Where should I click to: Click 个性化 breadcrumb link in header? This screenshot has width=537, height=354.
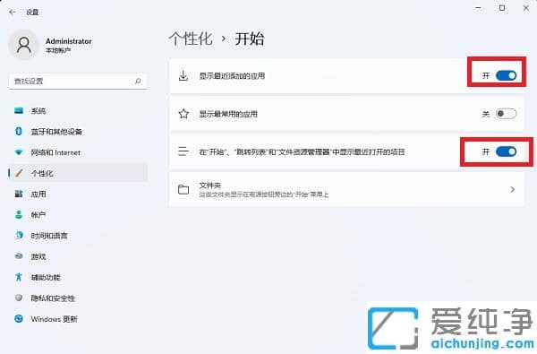pyautogui.click(x=191, y=39)
